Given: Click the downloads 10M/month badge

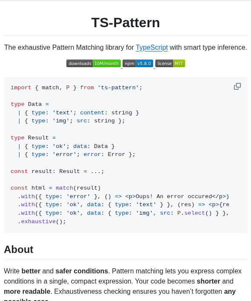Looking at the screenshot, I should coord(94,63).
